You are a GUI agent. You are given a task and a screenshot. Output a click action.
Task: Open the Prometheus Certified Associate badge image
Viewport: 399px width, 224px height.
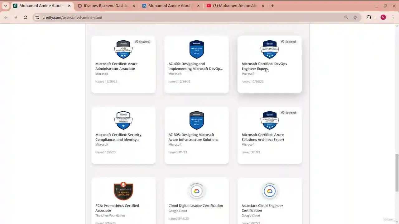(123, 191)
